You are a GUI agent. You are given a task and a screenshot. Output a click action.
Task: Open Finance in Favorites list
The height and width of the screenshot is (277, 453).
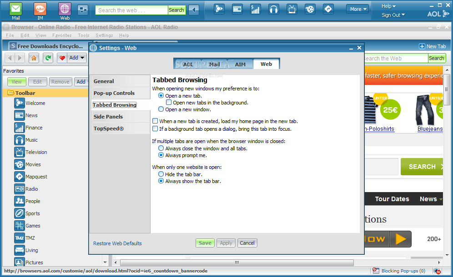pos(28,128)
